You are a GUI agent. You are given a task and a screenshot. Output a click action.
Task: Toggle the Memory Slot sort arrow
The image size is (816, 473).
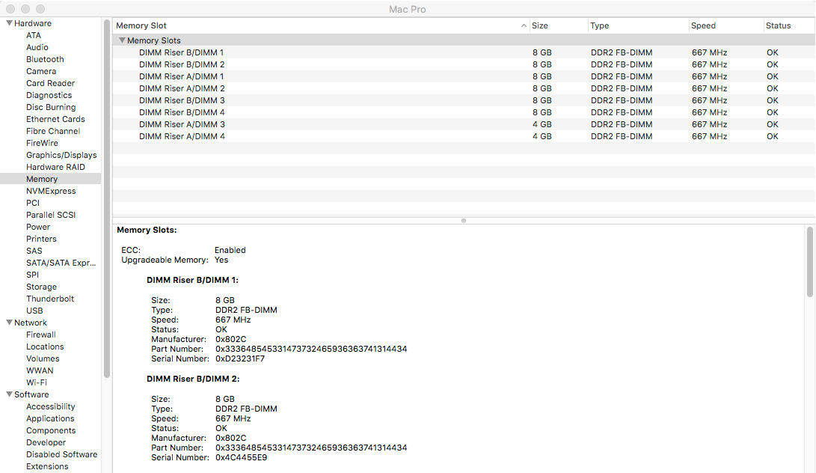524,25
